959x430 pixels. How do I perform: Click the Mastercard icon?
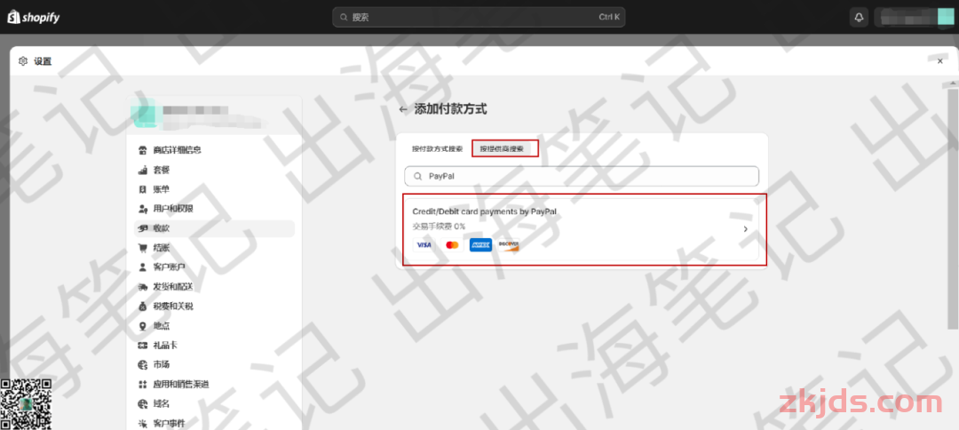click(452, 244)
